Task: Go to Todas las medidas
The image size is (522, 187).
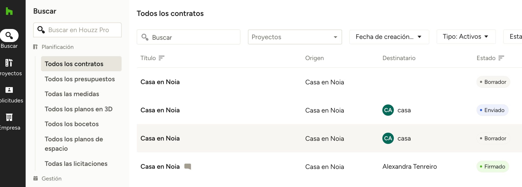Action: point(72,94)
